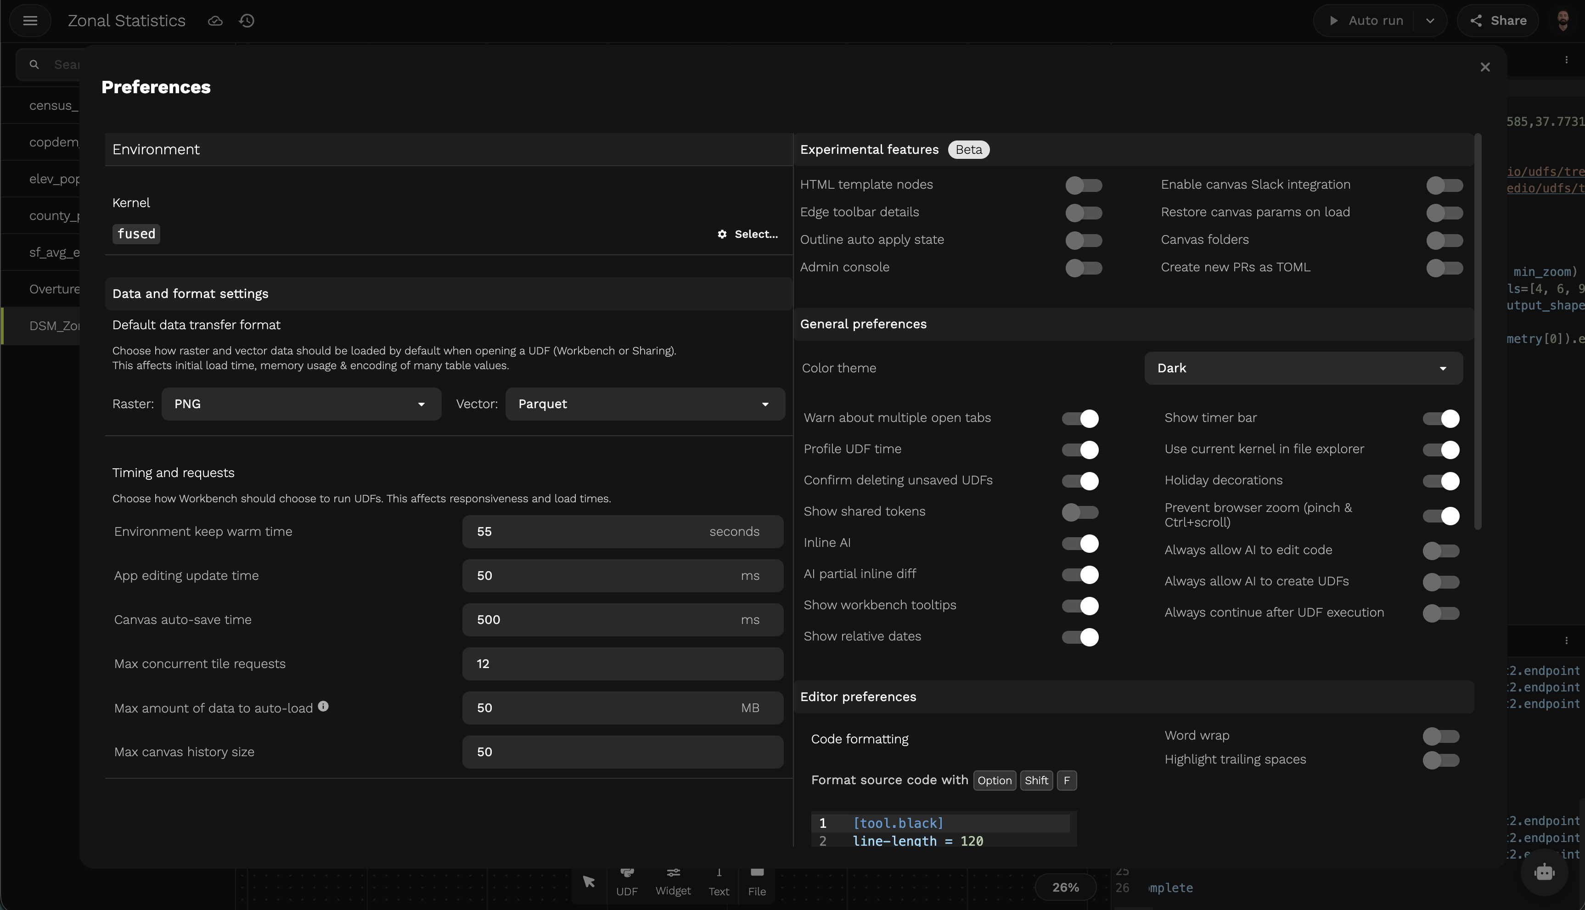1585x910 pixels.
Task: Toggle Prevent browser zoom switch
Action: pyautogui.click(x=1441, y=516)
